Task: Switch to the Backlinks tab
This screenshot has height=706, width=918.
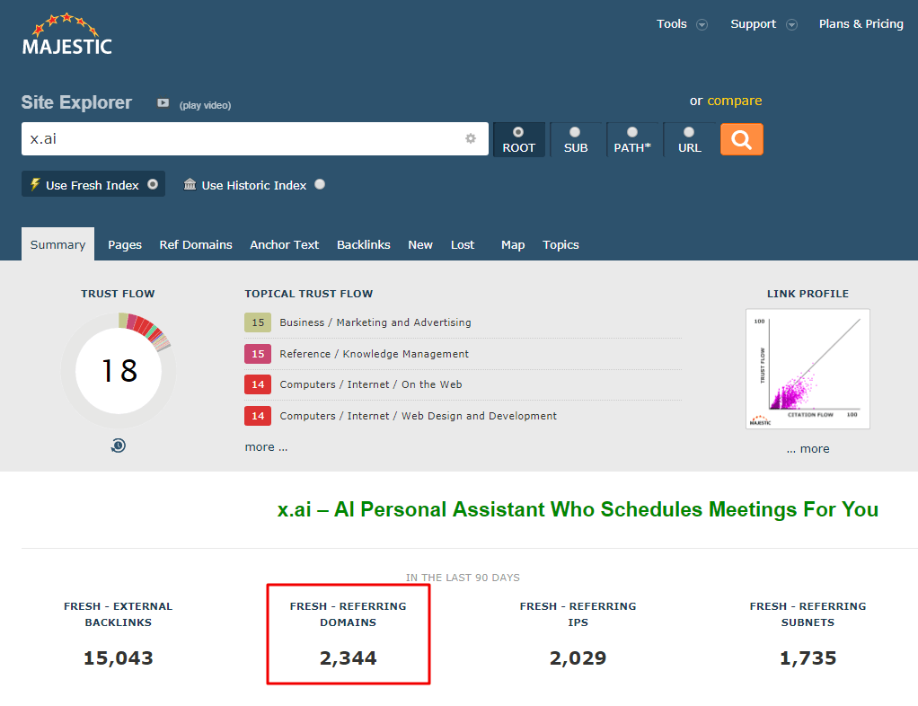Action: coord(363,244)
